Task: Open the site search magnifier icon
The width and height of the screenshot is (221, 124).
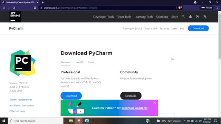Action: pos(183,17)
